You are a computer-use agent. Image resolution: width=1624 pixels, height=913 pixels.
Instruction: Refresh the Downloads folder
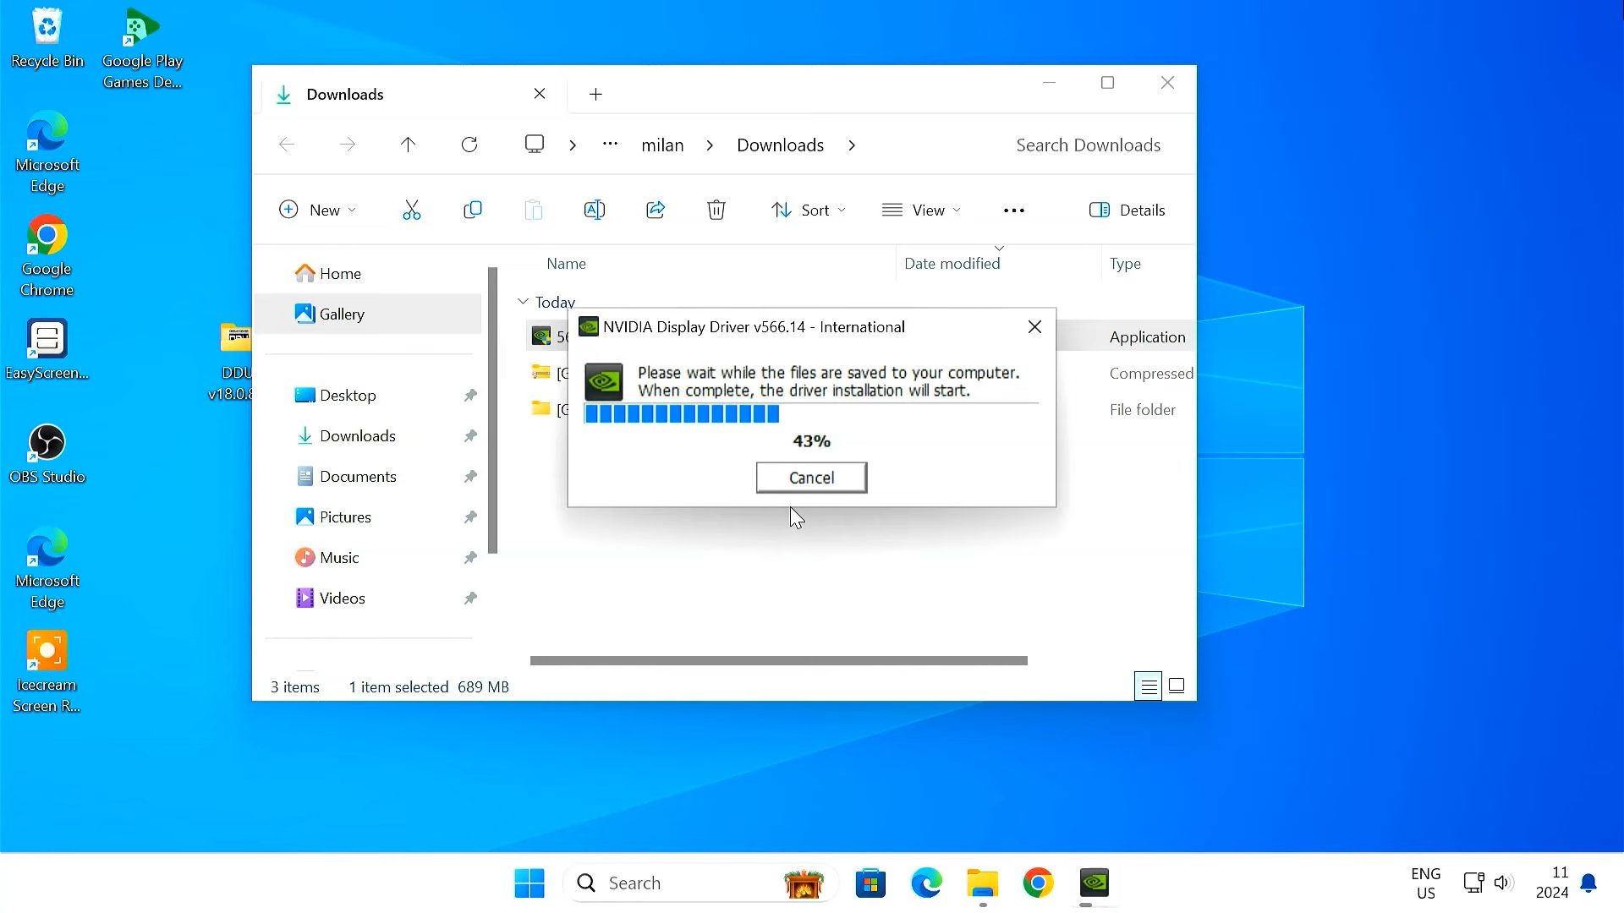point(469,145)
